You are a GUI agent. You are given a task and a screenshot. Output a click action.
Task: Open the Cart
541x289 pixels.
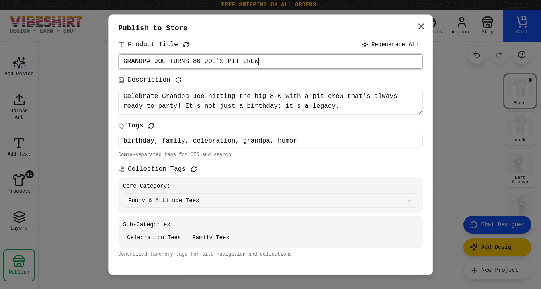click(x=522, y=26)
